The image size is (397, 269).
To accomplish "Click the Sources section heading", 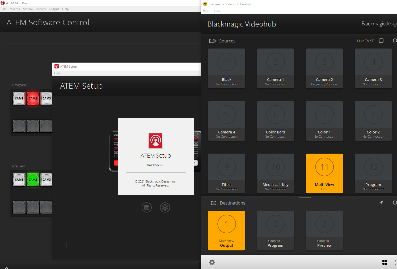I will (x=227, y=41).
